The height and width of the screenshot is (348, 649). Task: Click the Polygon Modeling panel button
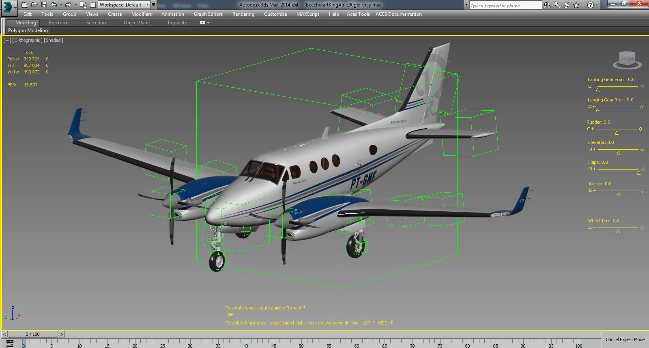(28, 30)
